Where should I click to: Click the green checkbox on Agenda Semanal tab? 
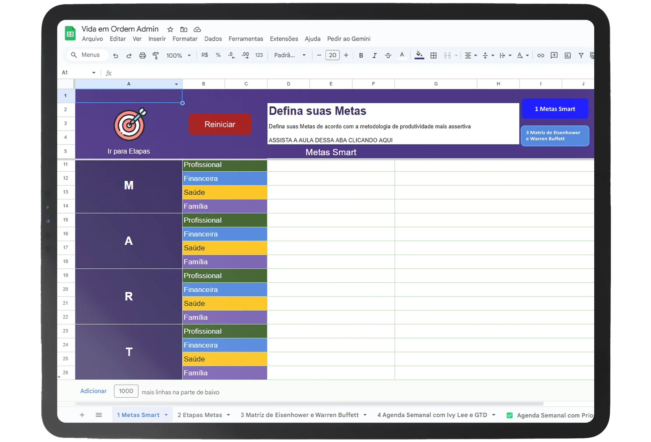[509, 415]
